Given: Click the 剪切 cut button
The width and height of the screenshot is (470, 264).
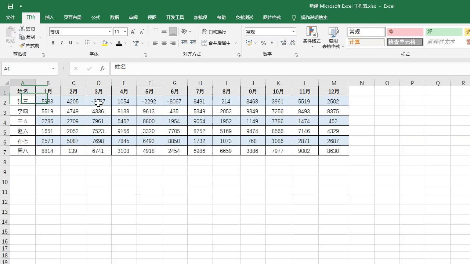Looking at the screenshot, I should point(26,29).
